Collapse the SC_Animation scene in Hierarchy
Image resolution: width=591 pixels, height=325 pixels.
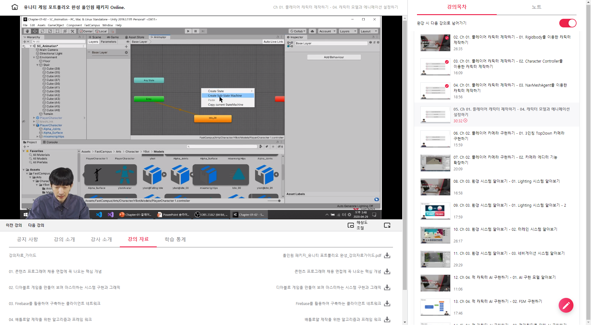31,46
